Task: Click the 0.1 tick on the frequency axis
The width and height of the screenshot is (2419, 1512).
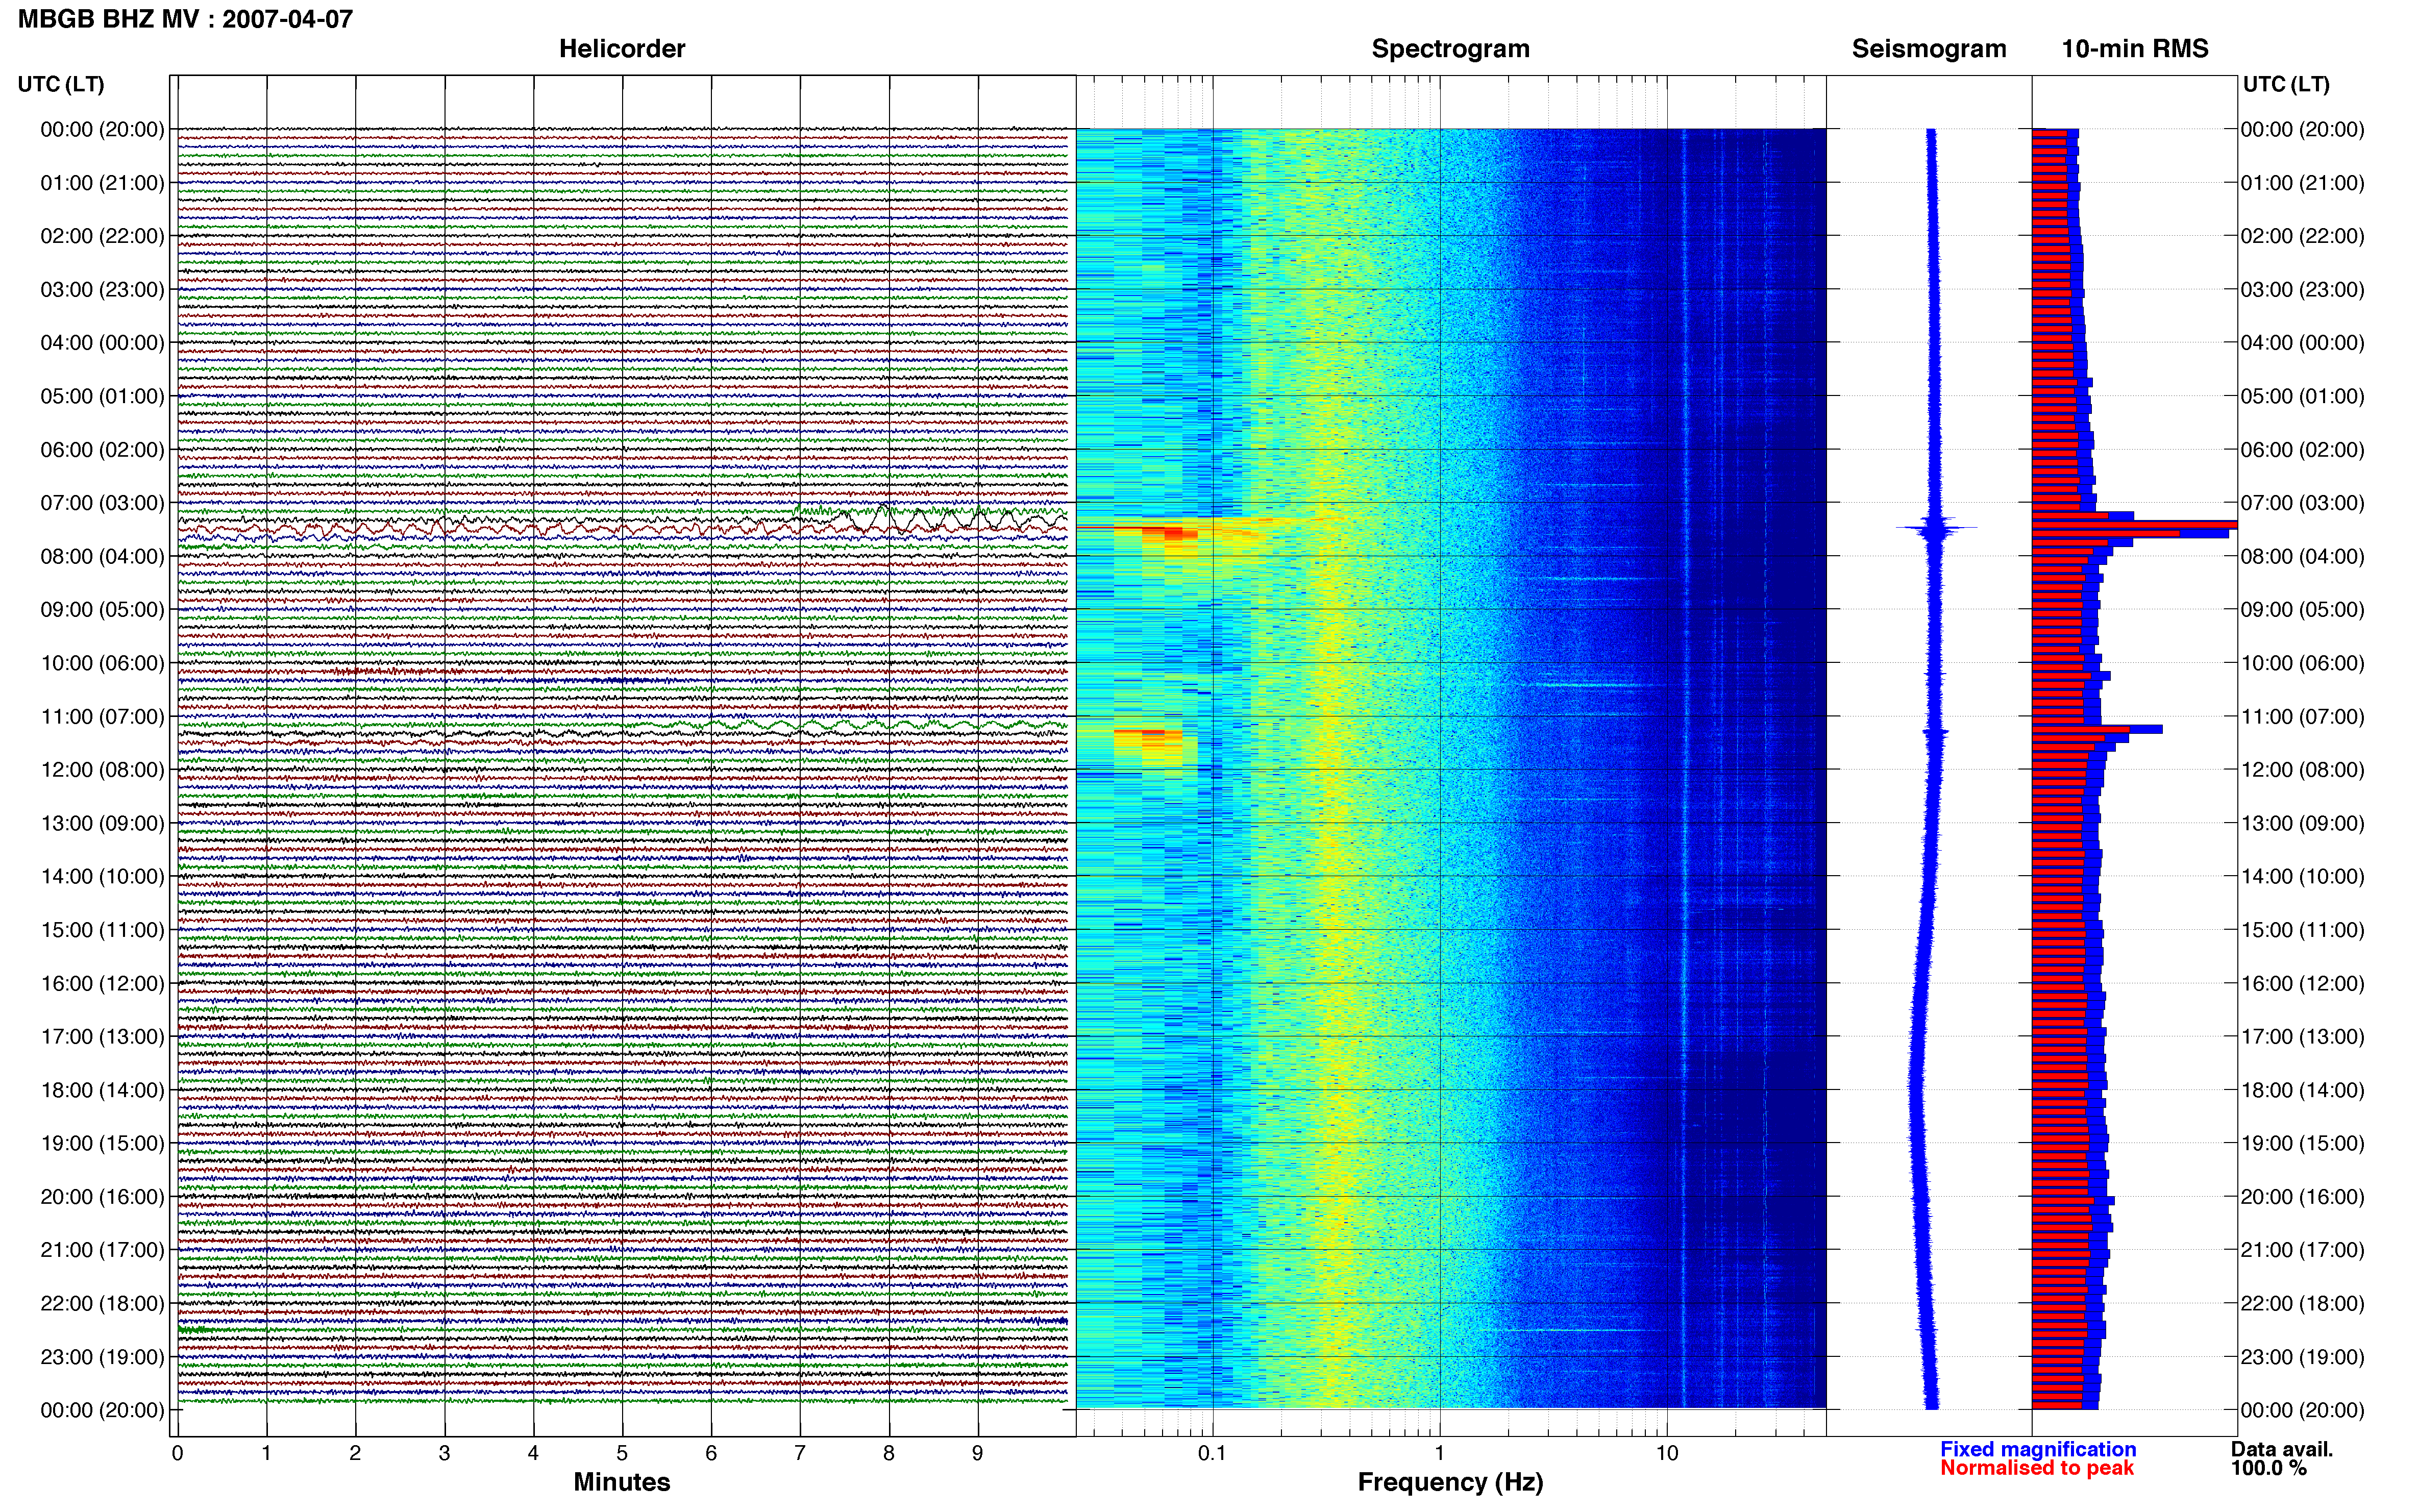Action: (x=1212, y=1453)
